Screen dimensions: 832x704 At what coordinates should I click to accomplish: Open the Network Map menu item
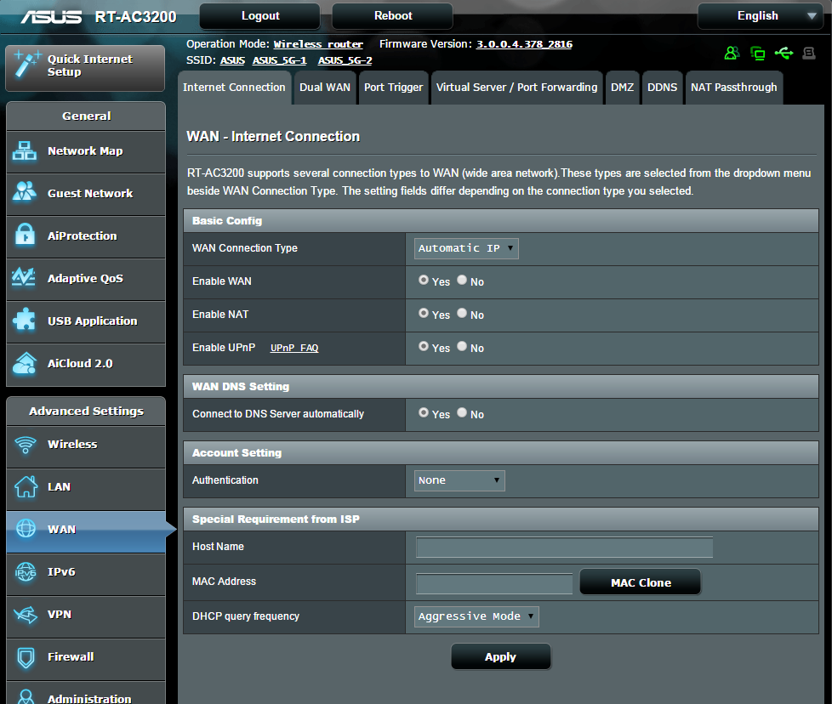[86, 151]
